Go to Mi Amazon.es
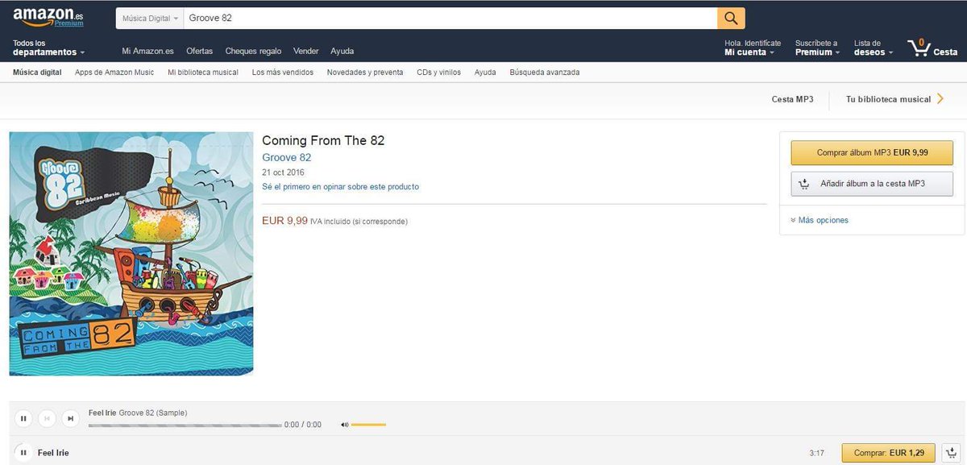This screenshot has width=967, height=465. pos(147,51)
